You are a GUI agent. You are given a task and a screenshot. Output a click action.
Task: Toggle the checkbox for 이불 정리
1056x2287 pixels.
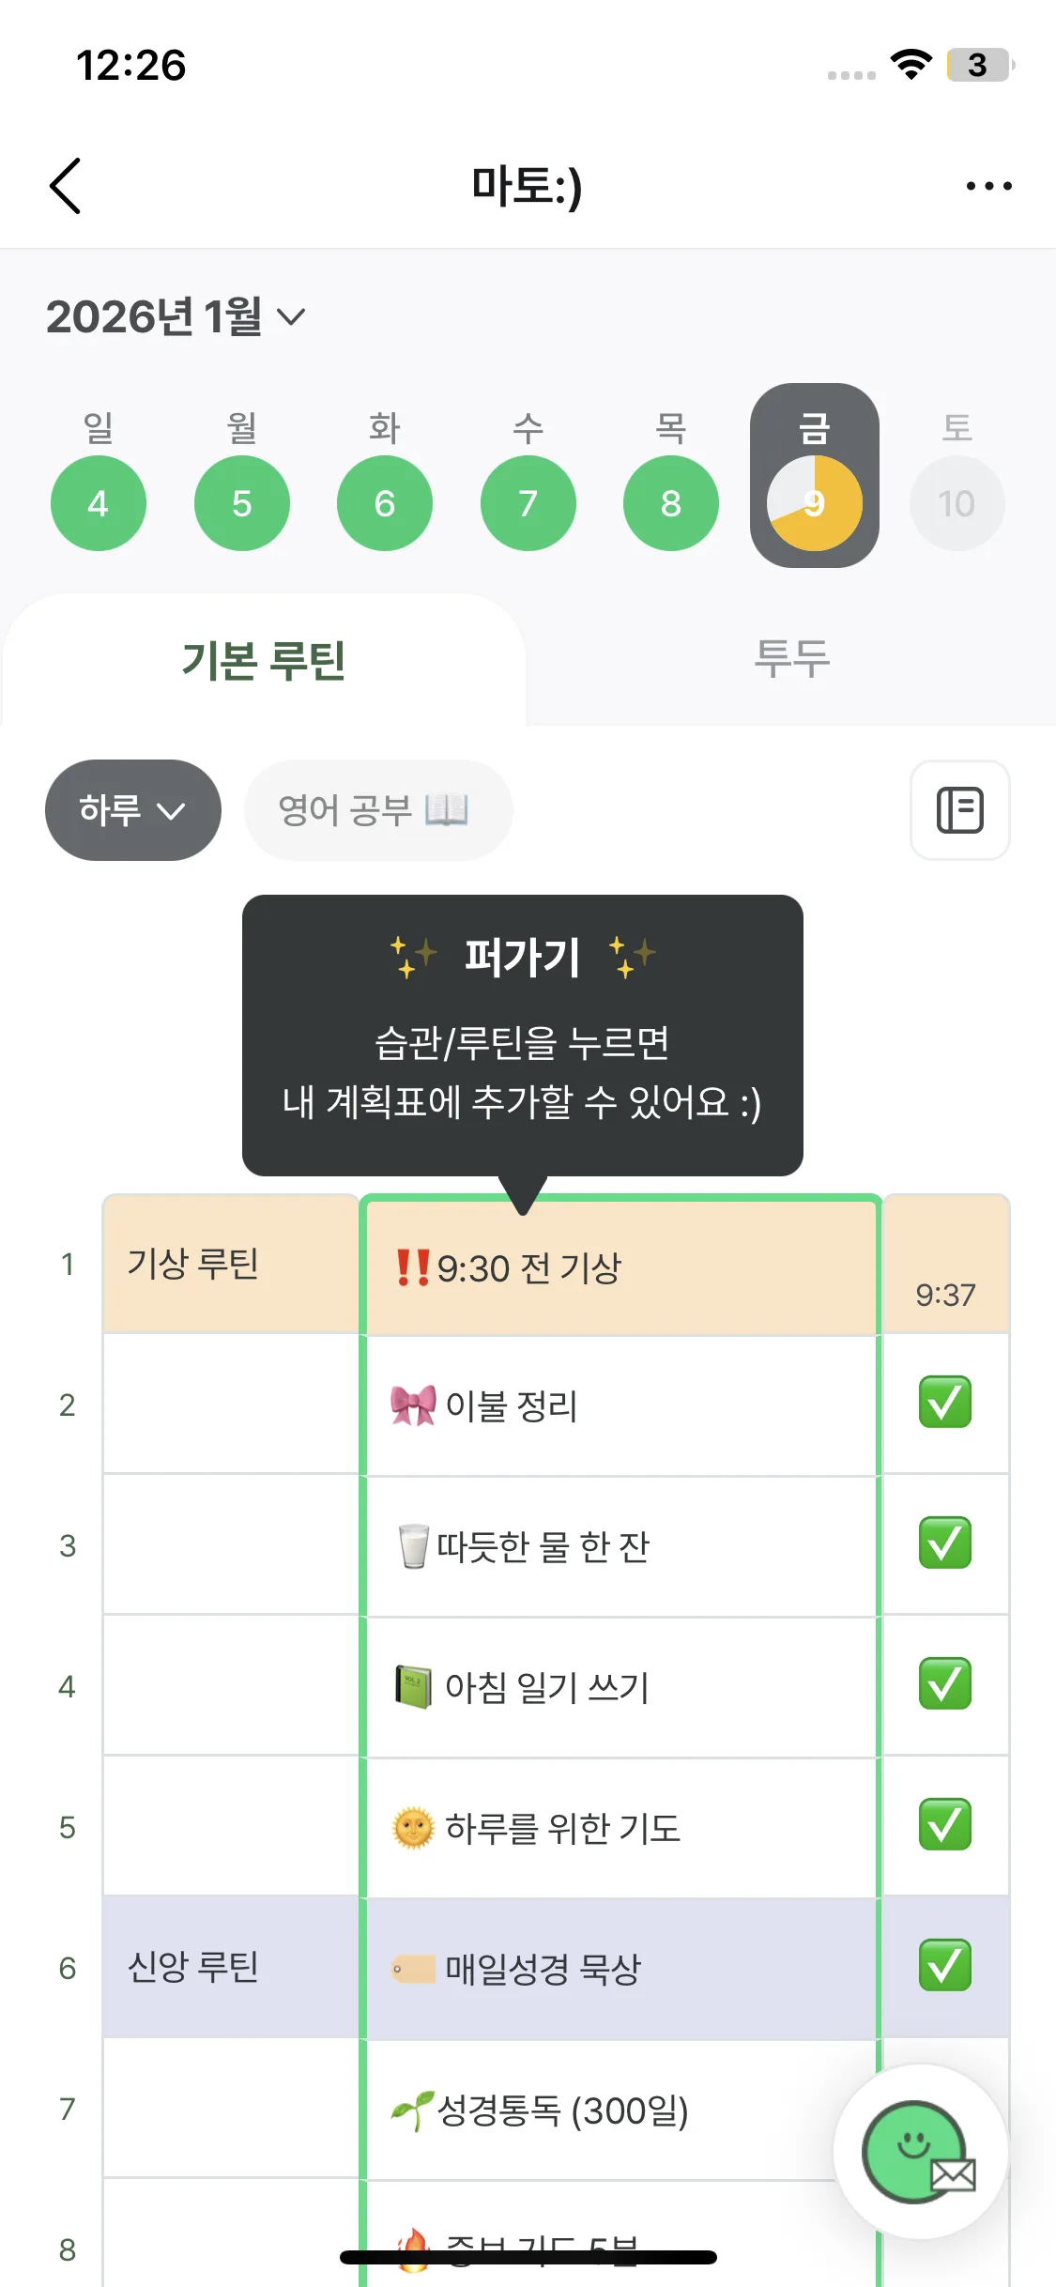tap(944, 1403)
